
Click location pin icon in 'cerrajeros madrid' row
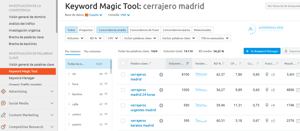point(267,74)
